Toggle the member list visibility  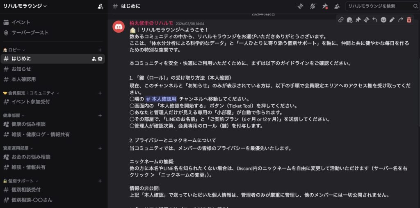click(x=337, y=7)
